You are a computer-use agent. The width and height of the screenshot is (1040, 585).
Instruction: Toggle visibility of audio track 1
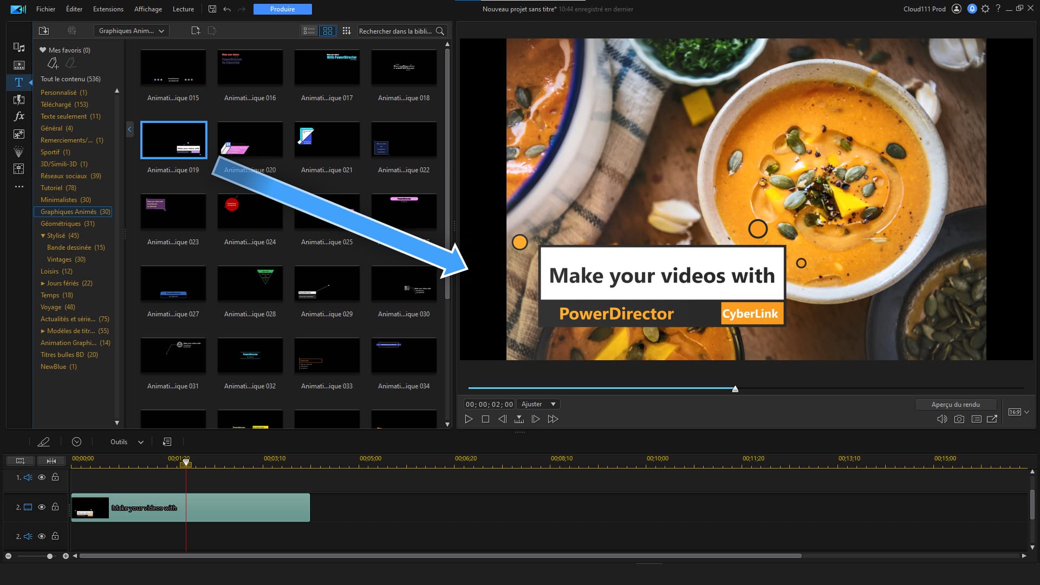pos(42,477)
